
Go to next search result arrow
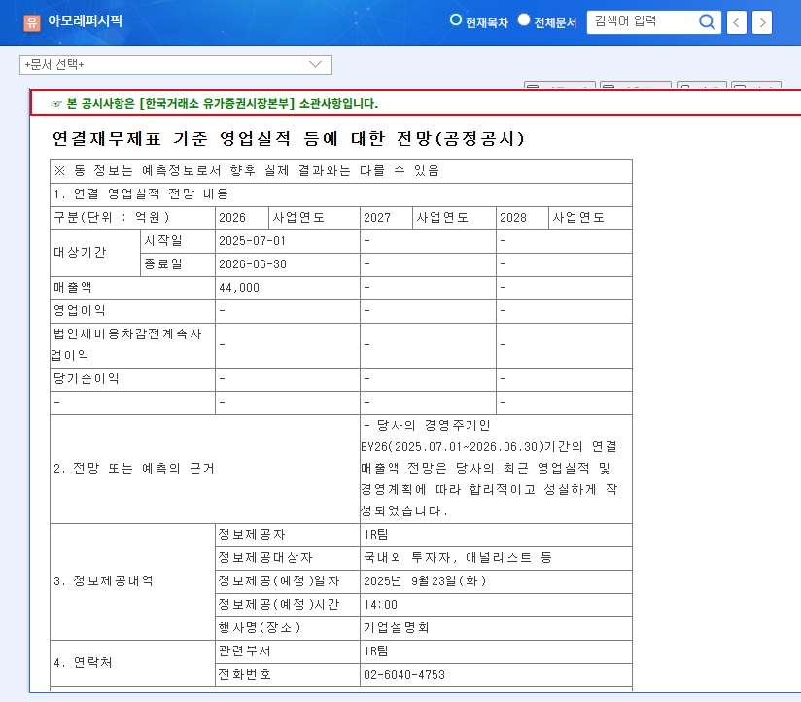(762, 22)
